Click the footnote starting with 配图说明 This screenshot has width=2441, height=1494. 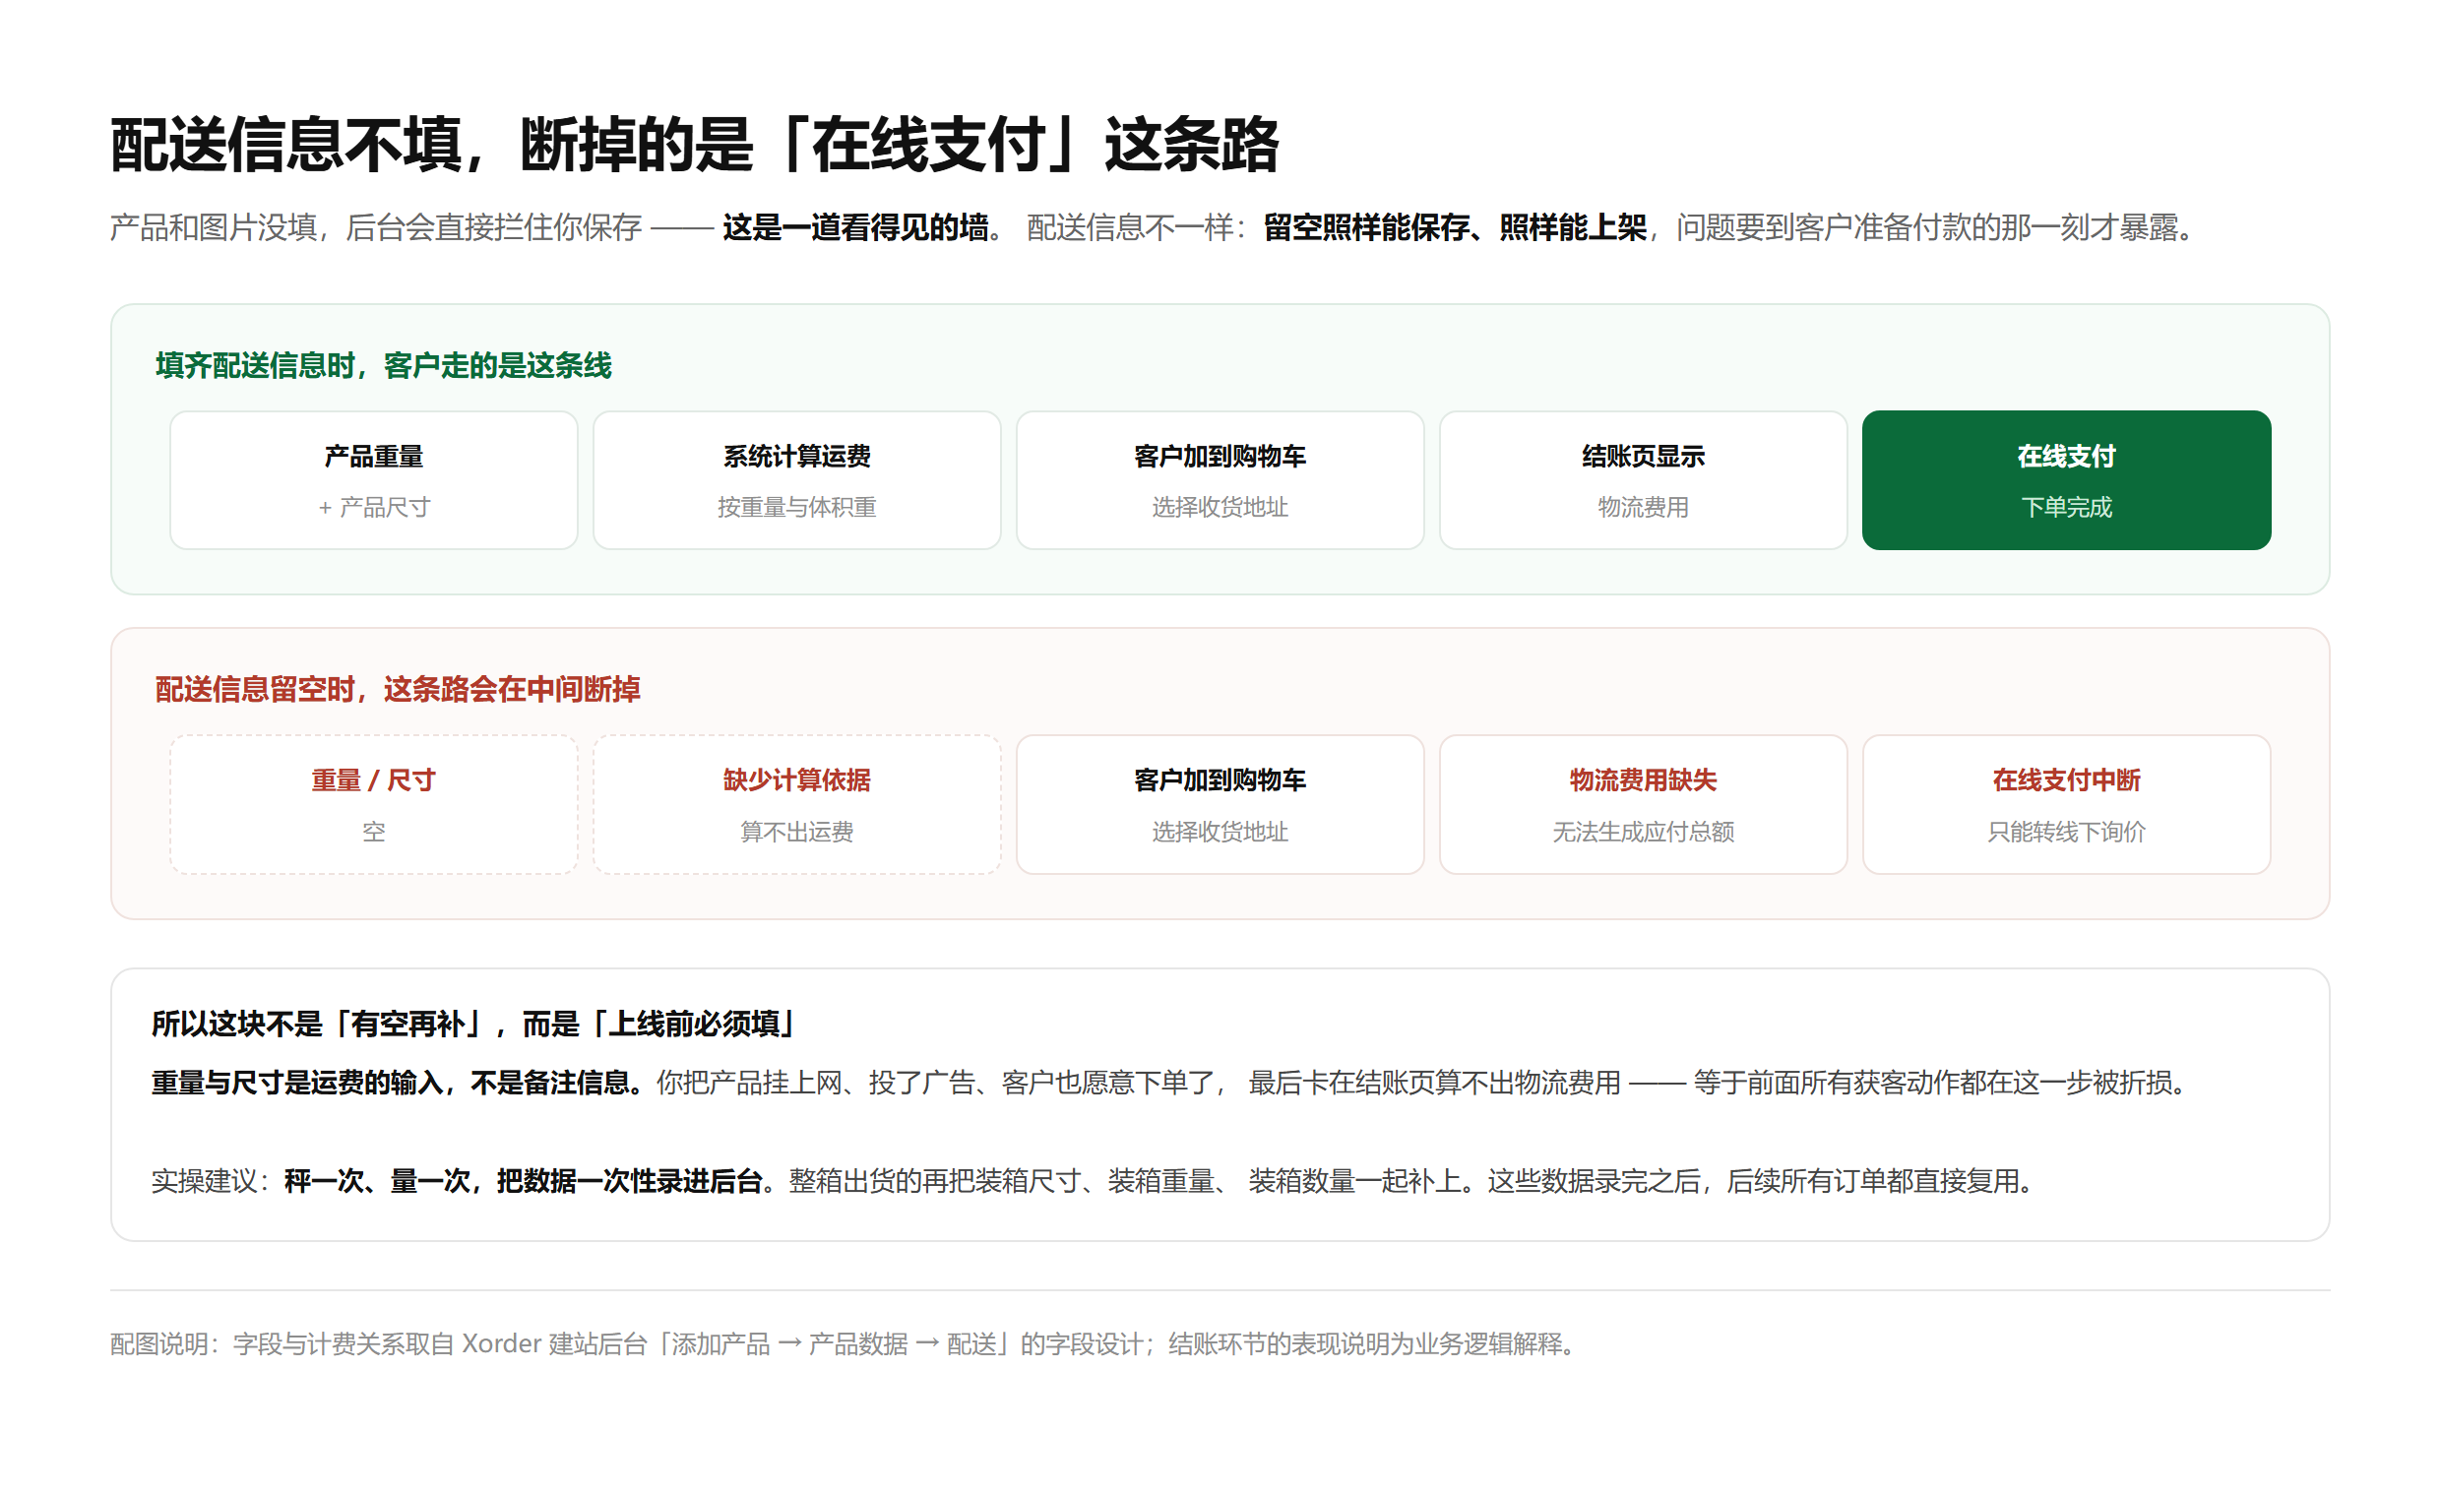[x=844, y=1344]
